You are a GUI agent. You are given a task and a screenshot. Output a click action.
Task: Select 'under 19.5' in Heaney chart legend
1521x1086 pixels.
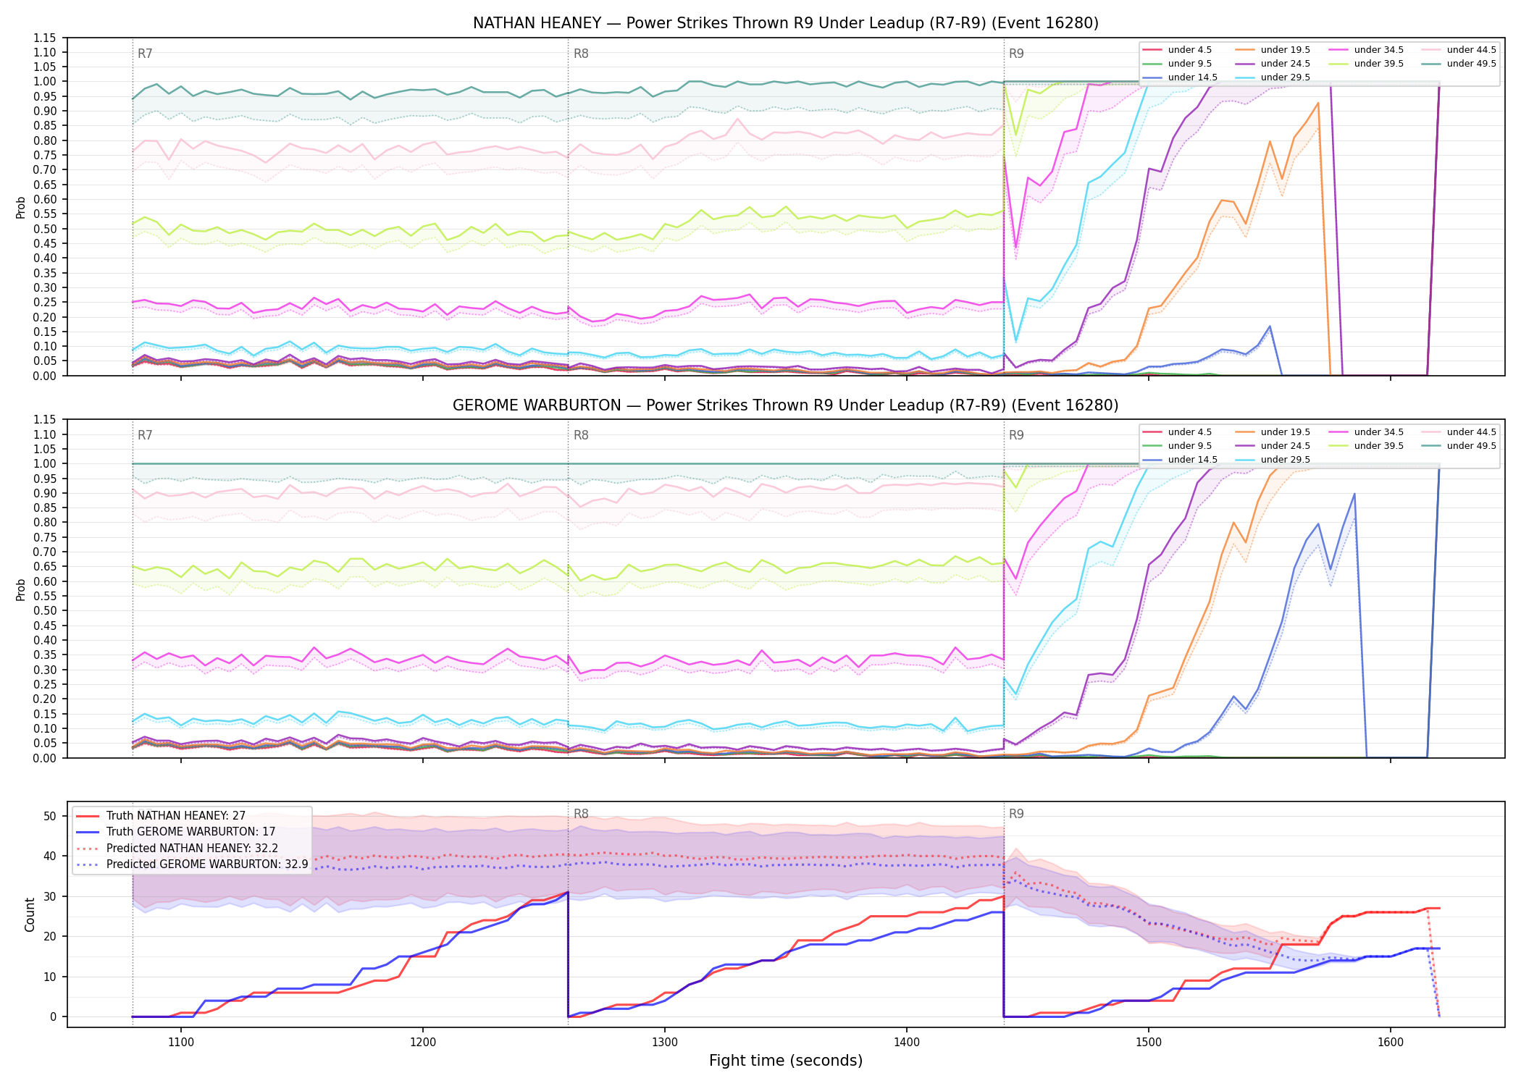(1273, 50)
